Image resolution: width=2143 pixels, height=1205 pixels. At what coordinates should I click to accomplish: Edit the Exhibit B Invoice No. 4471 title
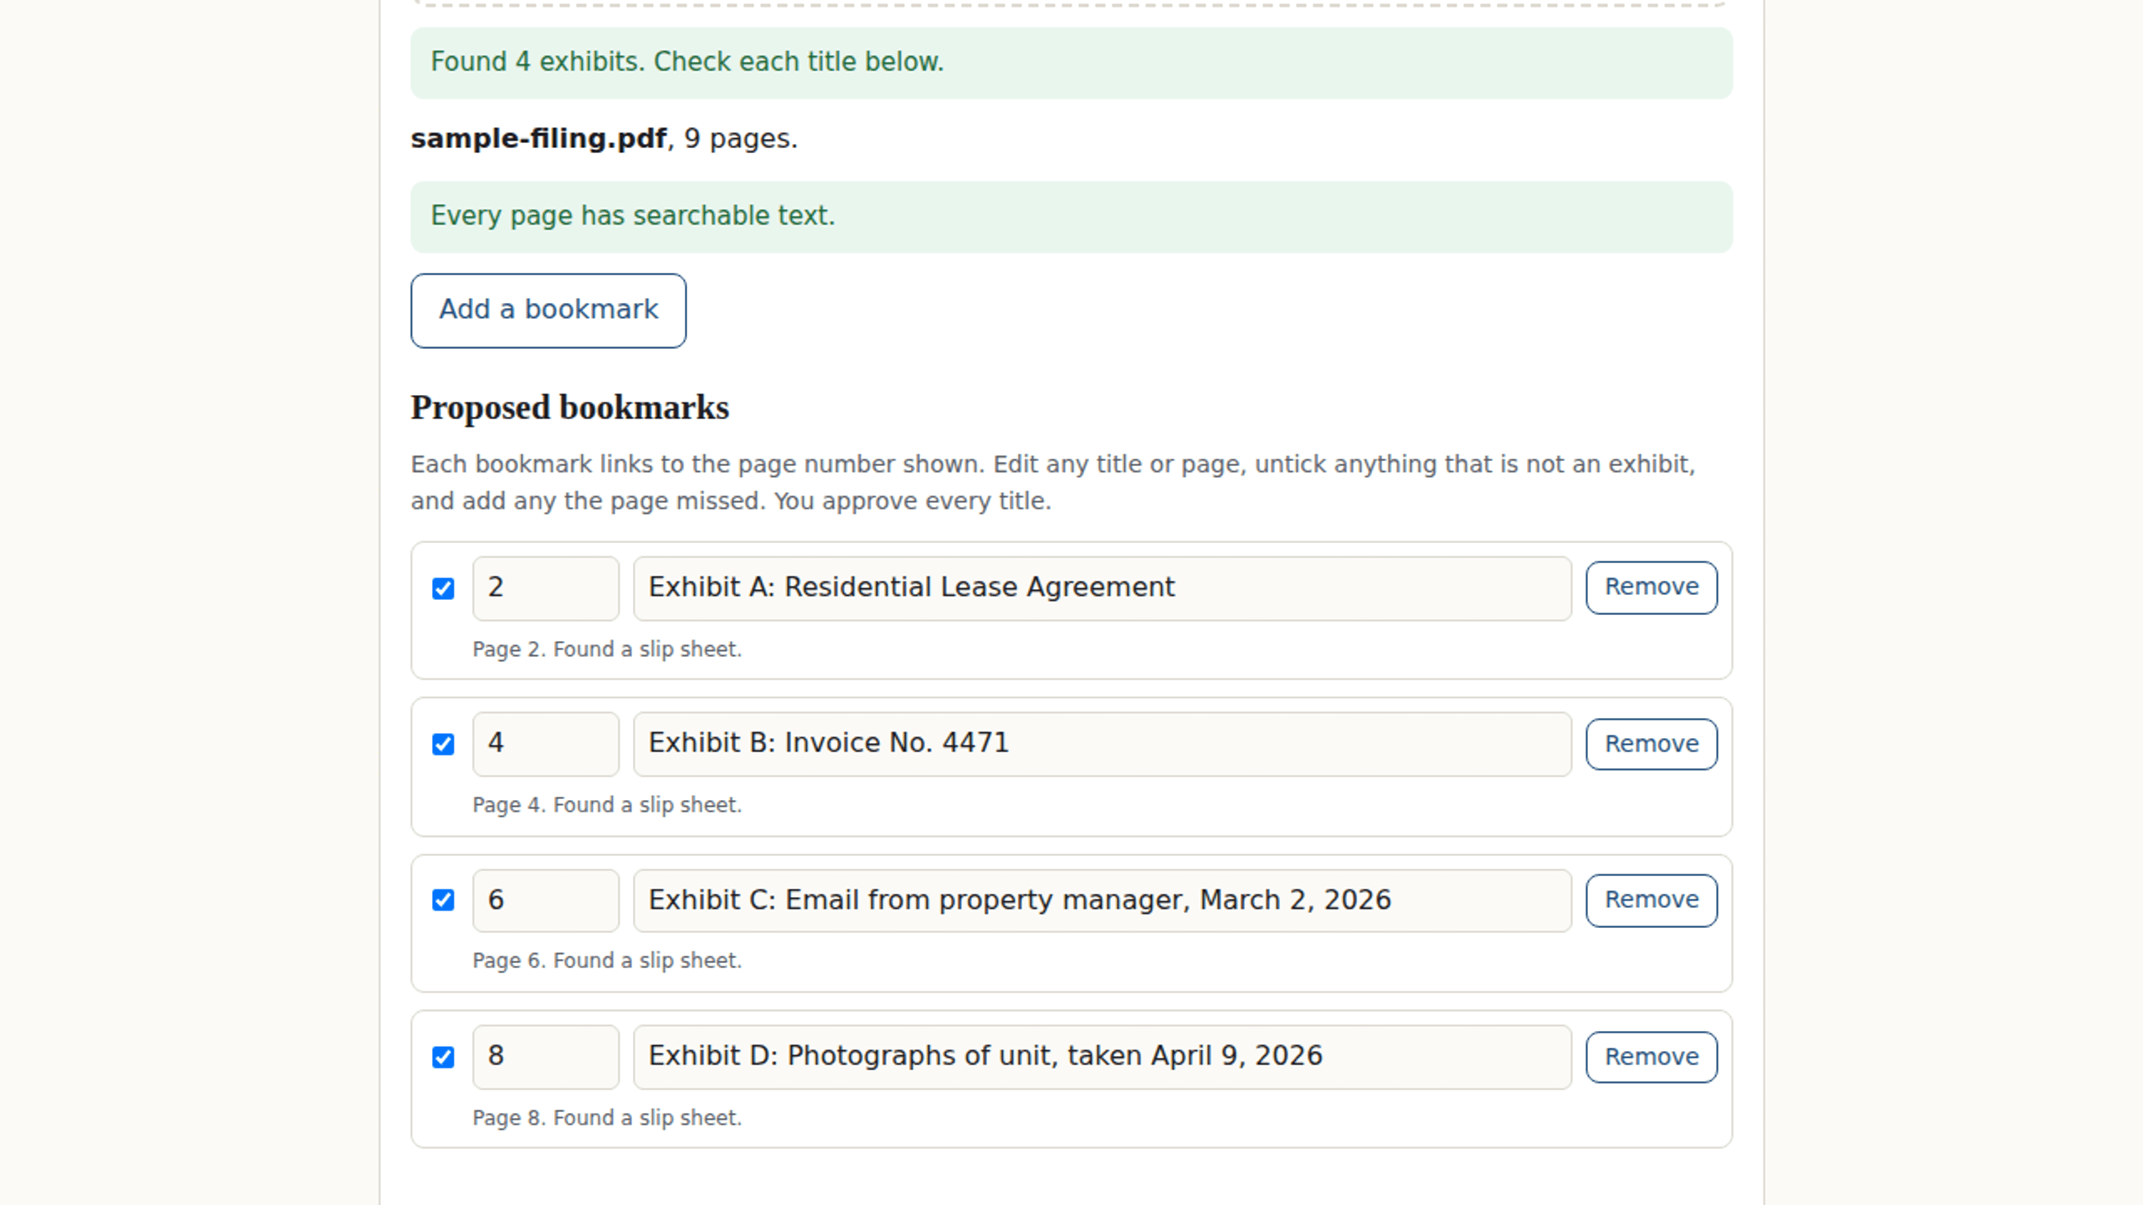[1102, 744]
